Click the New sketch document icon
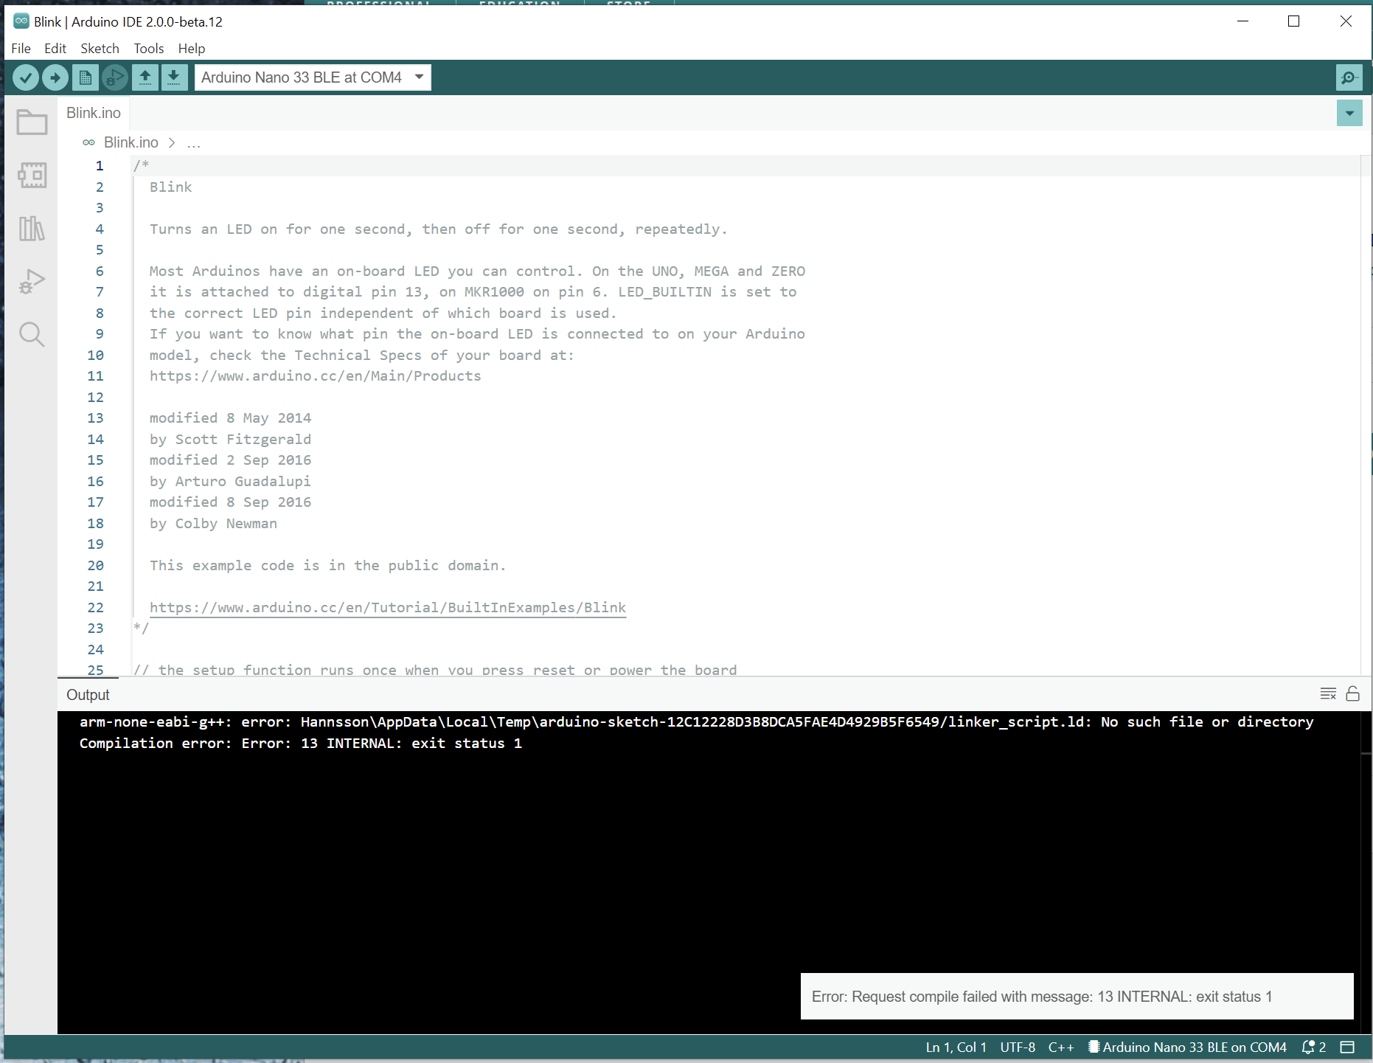 pos(86,77)
